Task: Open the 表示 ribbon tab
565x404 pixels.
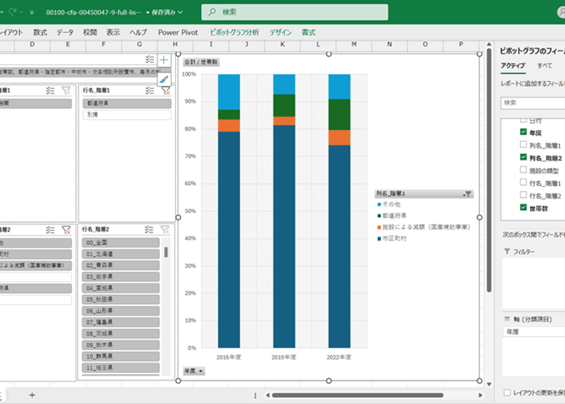Action: point(113,32)
